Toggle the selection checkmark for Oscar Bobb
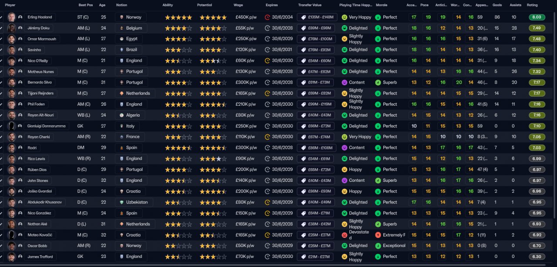557x267 pixels. pos(1,246)
